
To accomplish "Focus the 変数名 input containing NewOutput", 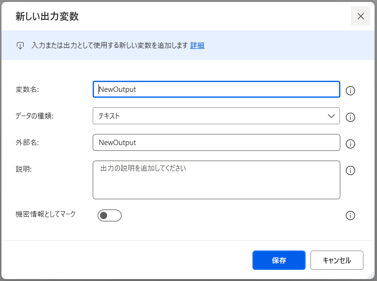I will pos(216,89).
